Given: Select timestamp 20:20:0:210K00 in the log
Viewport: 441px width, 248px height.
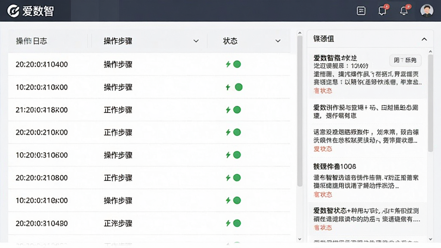Looking at the screenshot, I should [x=42, y=132].
